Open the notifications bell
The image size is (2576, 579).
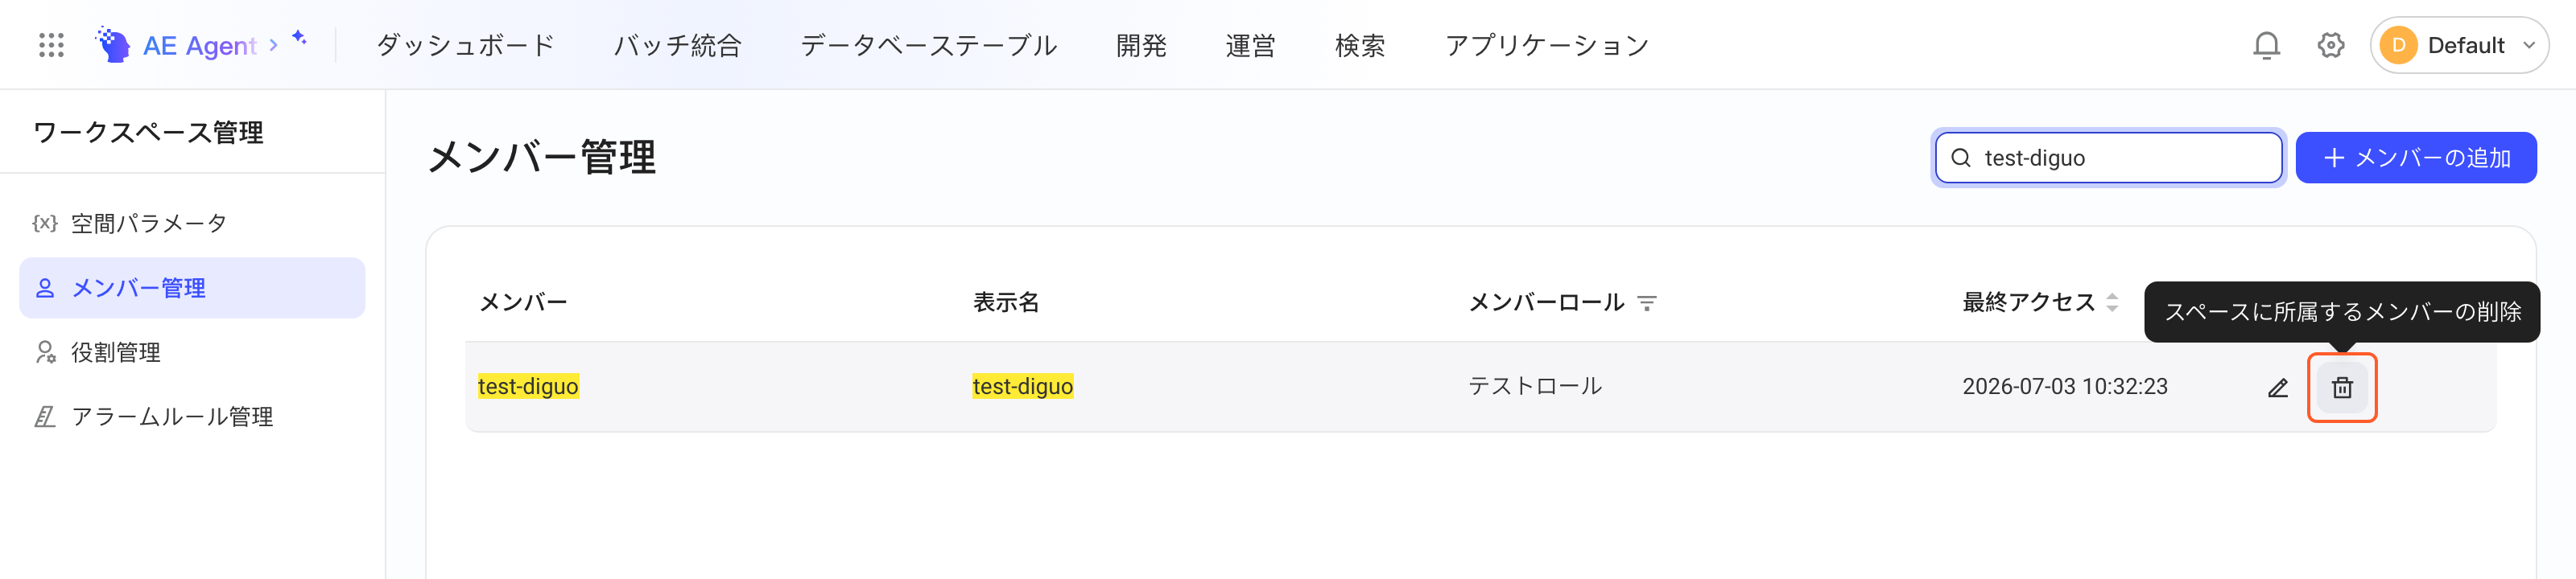click(x=2266, y=45)
